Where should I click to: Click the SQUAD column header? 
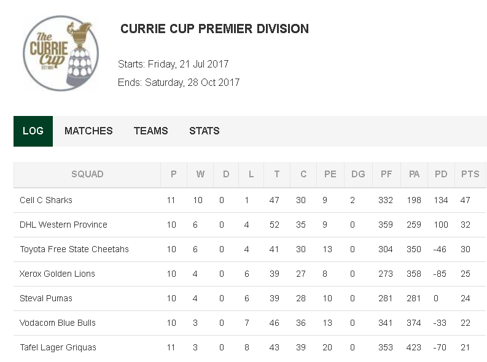87,174
